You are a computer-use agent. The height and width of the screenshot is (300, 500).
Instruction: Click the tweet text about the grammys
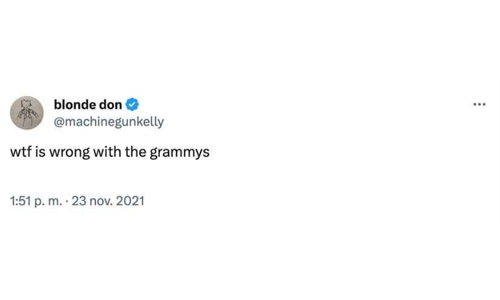click(110, 152)
